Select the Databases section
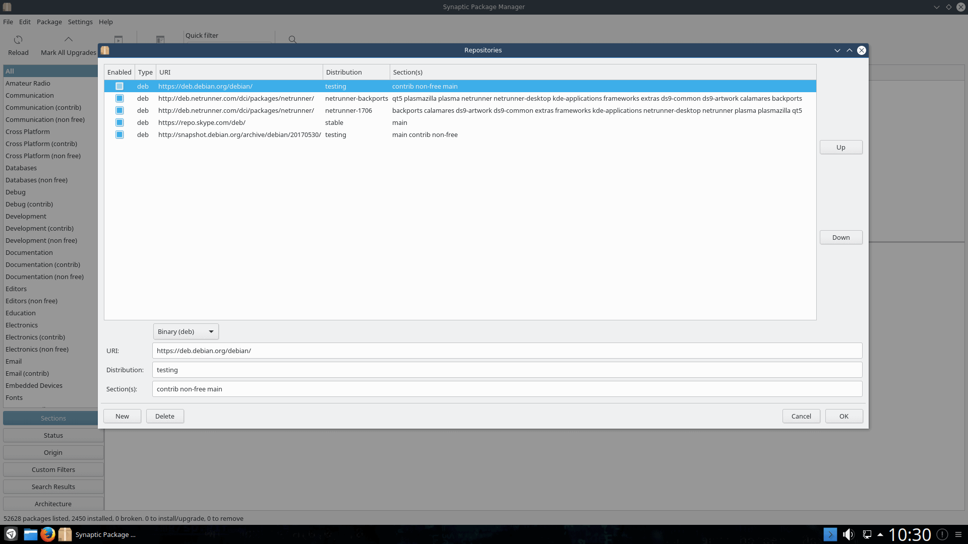 click(50, 168)
